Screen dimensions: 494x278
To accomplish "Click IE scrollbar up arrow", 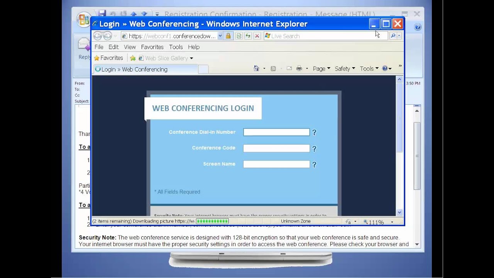I will coord(399,80).
